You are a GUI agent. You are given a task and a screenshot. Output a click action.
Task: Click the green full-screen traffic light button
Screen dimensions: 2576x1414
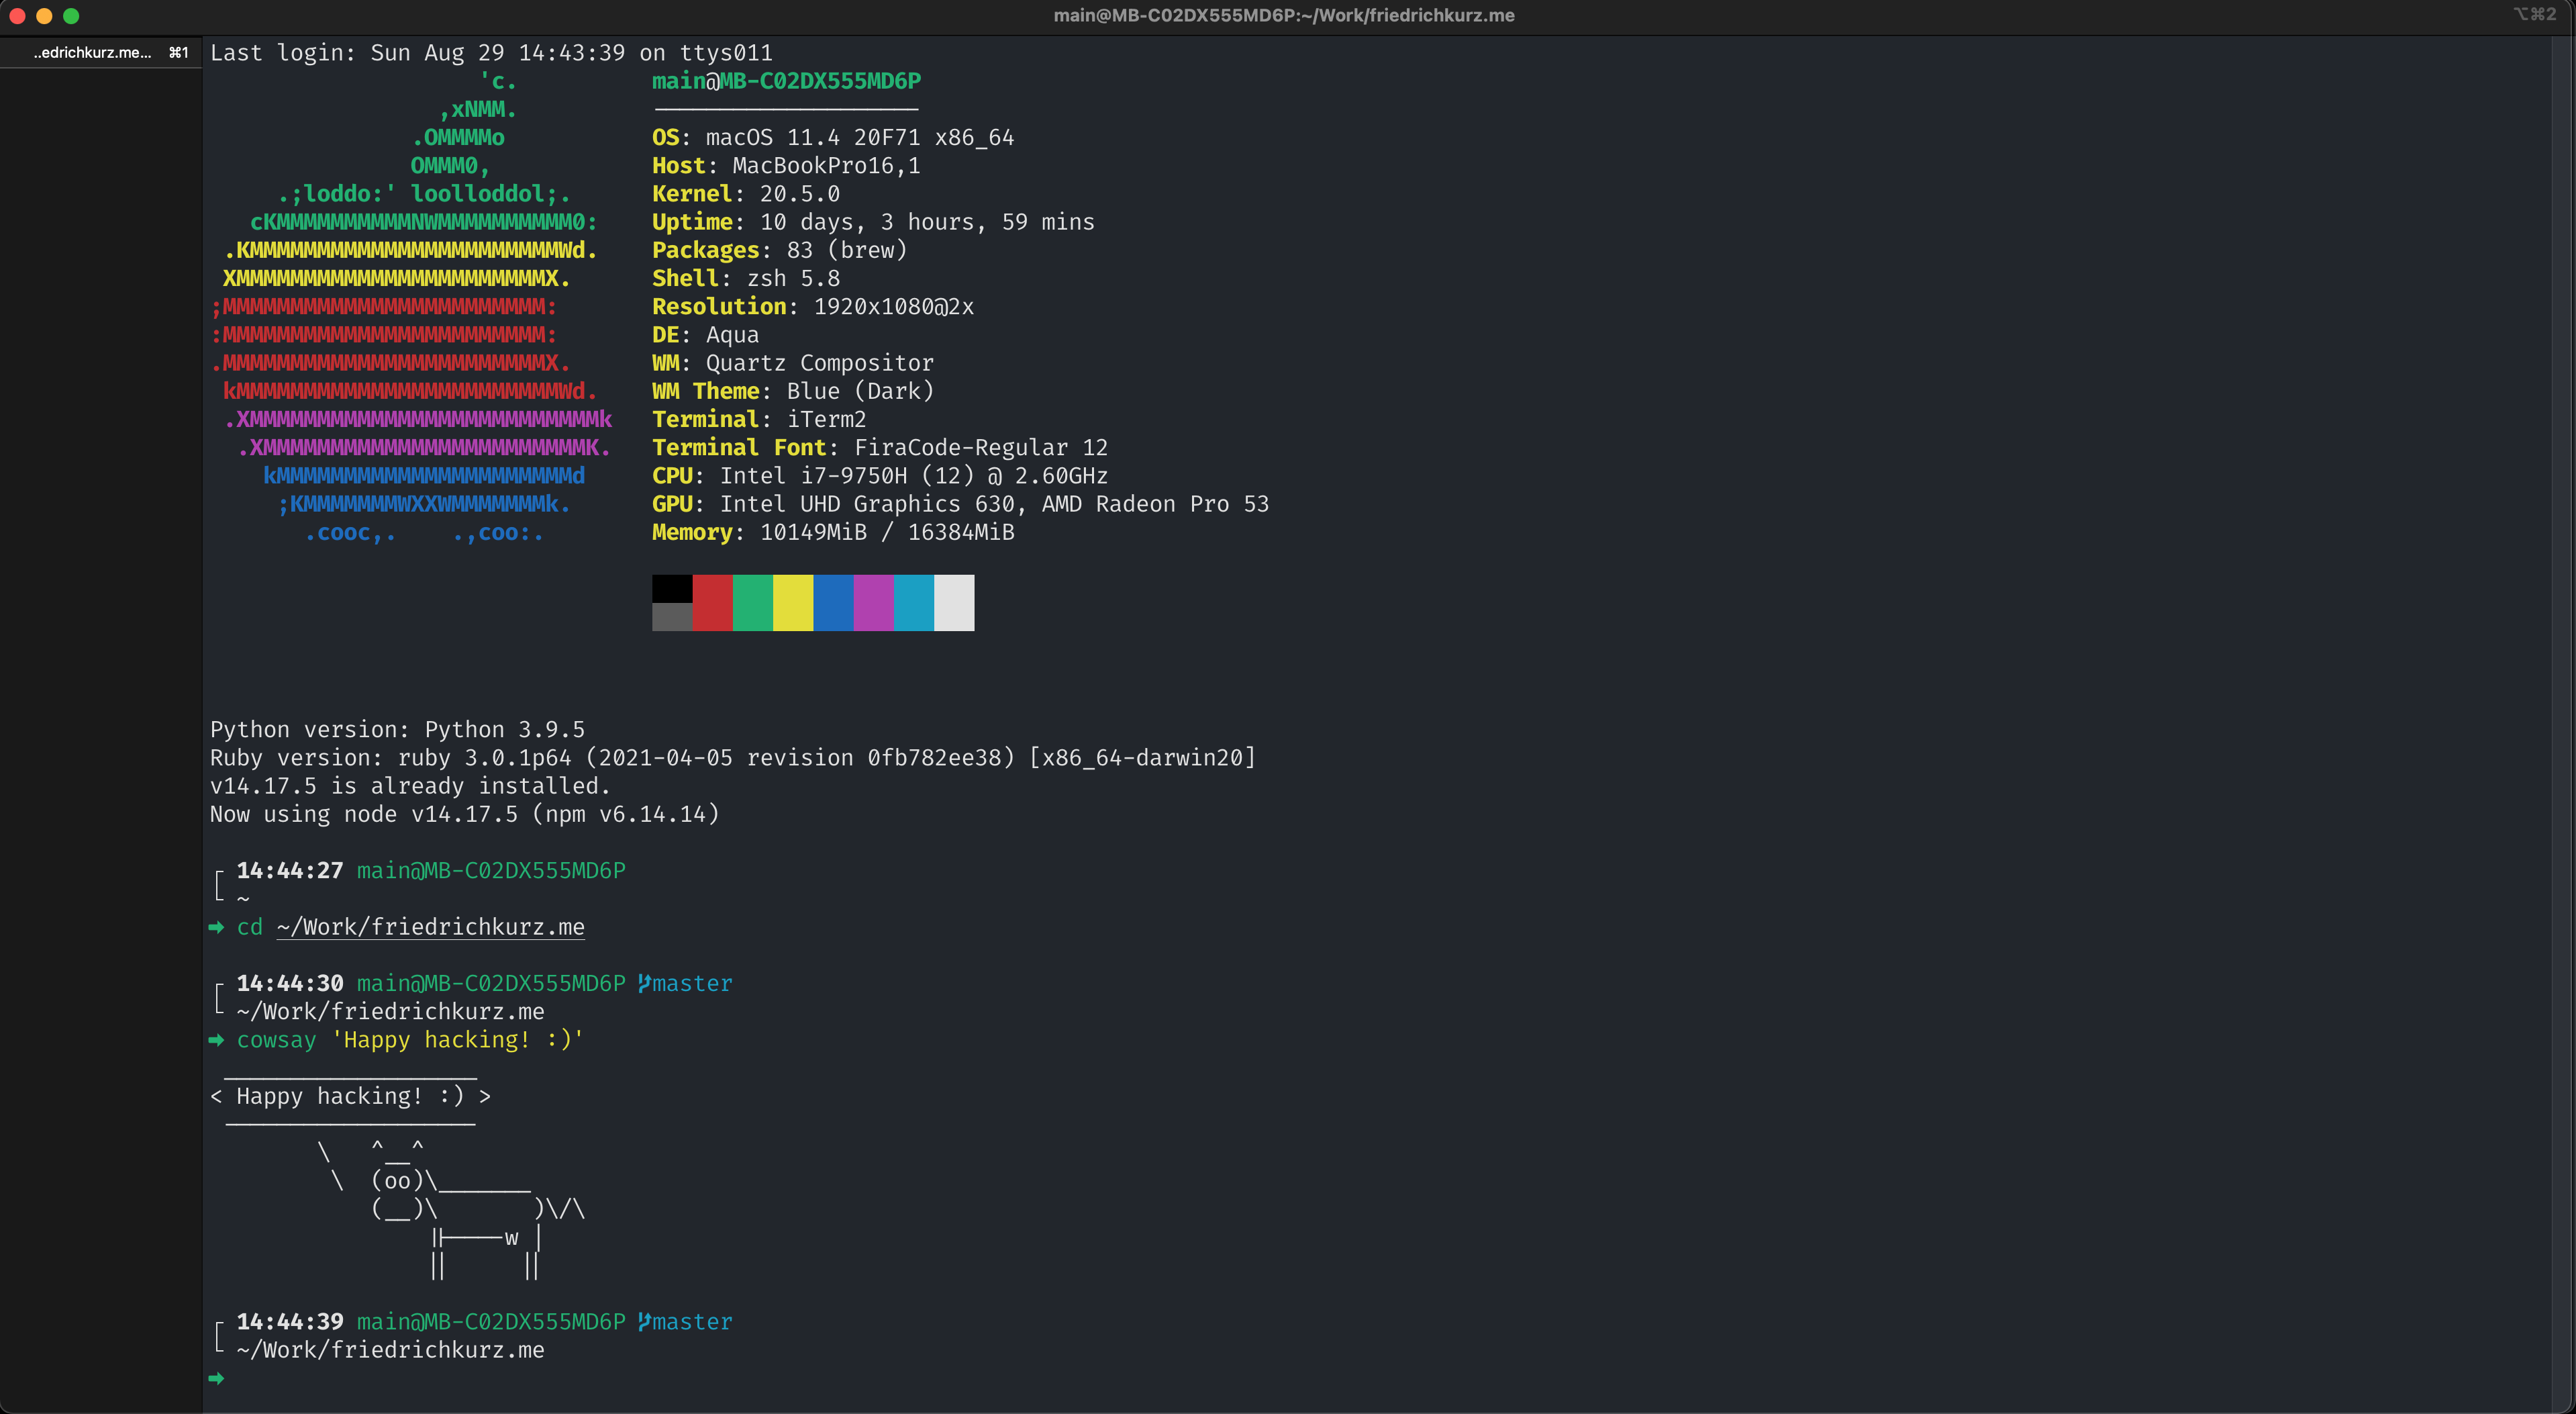(x=71, y=16)
